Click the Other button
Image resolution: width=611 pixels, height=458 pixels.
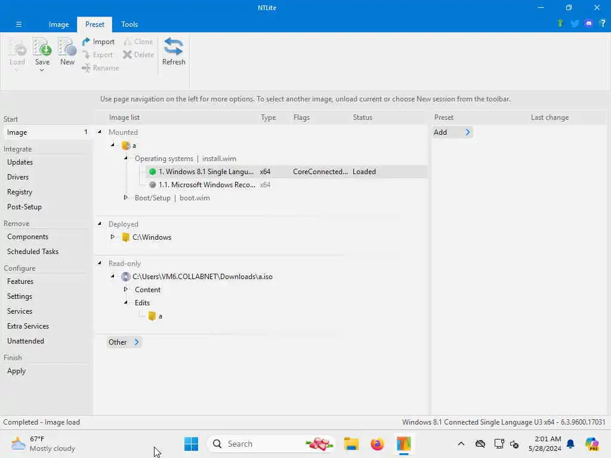point(124,342)
